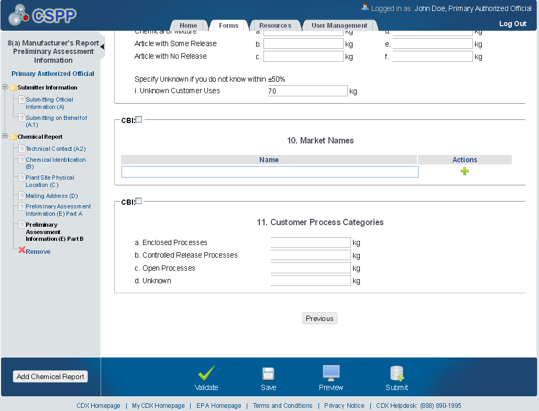539x411 pixels.
Task: Open the Home tab
Action: pos(189,26)
